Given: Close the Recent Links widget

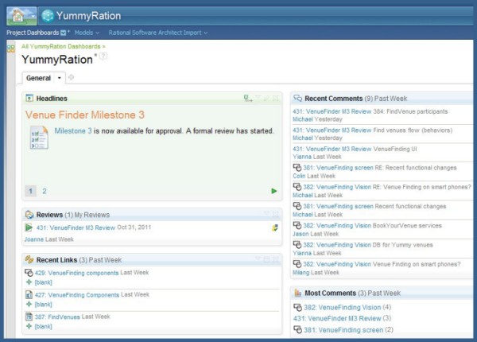Looking at the screenshot, I should [x=275, y=259].
